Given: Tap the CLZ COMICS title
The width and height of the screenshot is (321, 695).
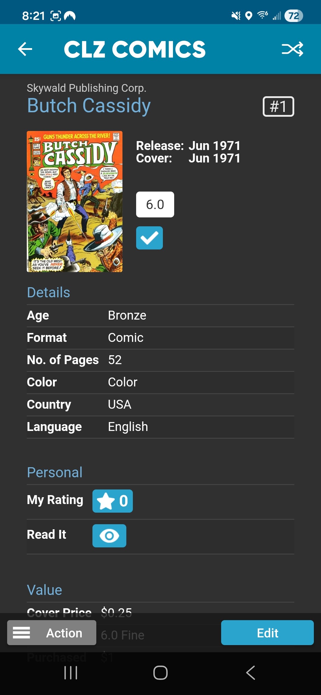Looking at the screenshot, I should pyautogui.click(x=135, y=49).
